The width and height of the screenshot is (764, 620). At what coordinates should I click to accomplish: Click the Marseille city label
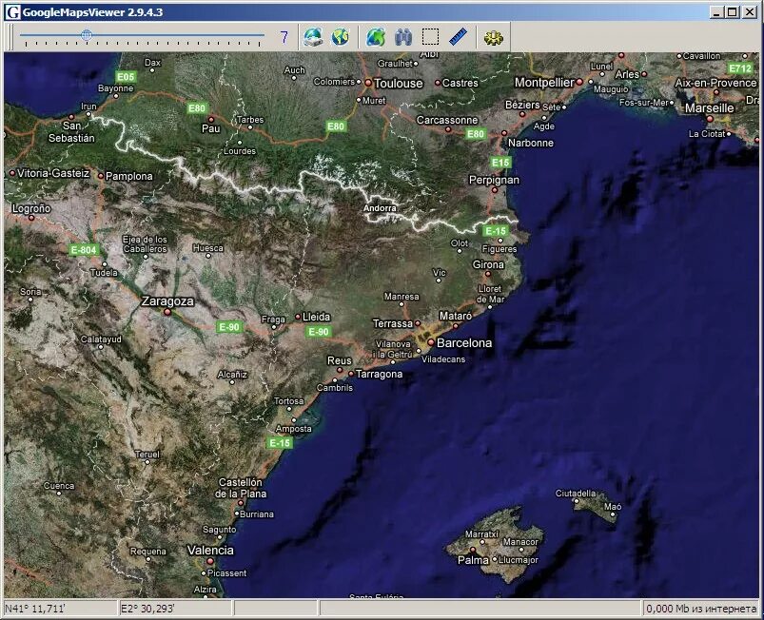[x=709, y=108]
